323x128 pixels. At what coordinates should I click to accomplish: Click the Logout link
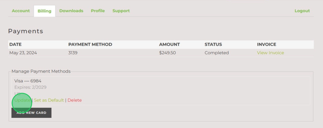point(302,11)
